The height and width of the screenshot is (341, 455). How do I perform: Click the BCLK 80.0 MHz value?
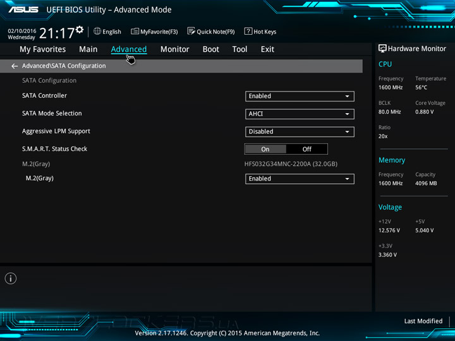click(389, 112)
